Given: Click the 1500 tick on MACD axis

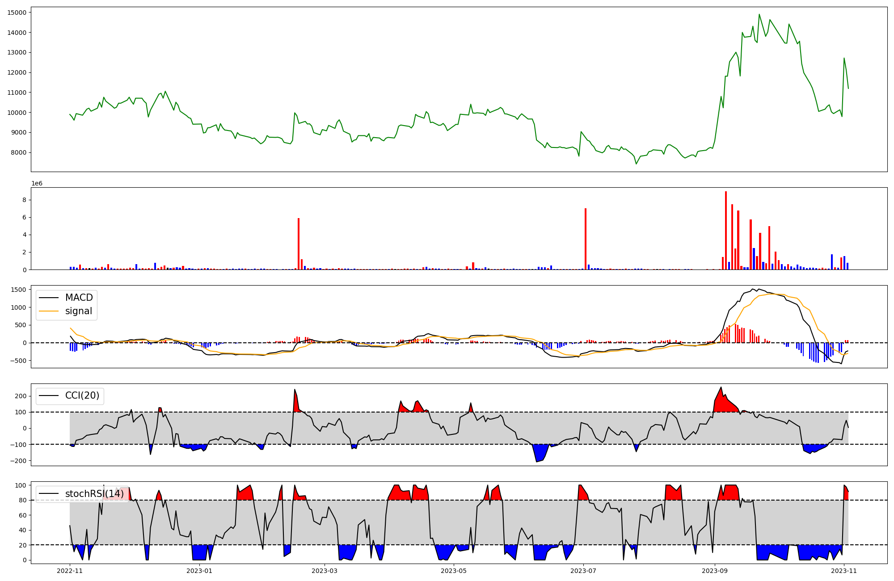Looking at the screenshot, I should click(x=18, y=290).
